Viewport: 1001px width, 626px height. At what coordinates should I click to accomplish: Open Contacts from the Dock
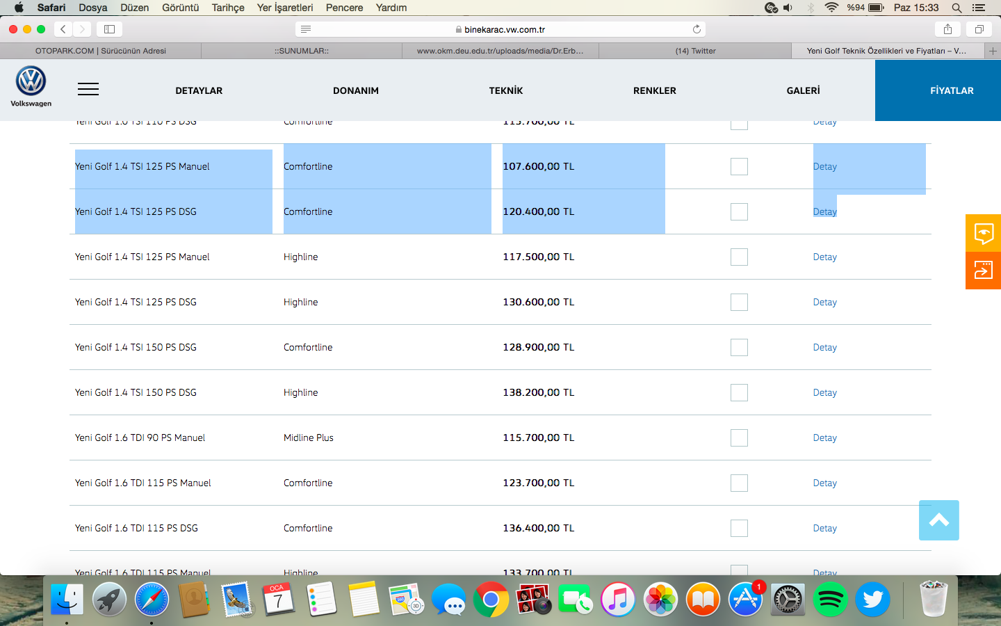[194, 600]
